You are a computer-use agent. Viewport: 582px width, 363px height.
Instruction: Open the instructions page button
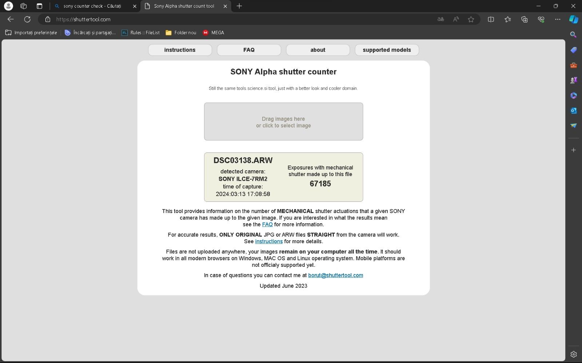(180, 50)
